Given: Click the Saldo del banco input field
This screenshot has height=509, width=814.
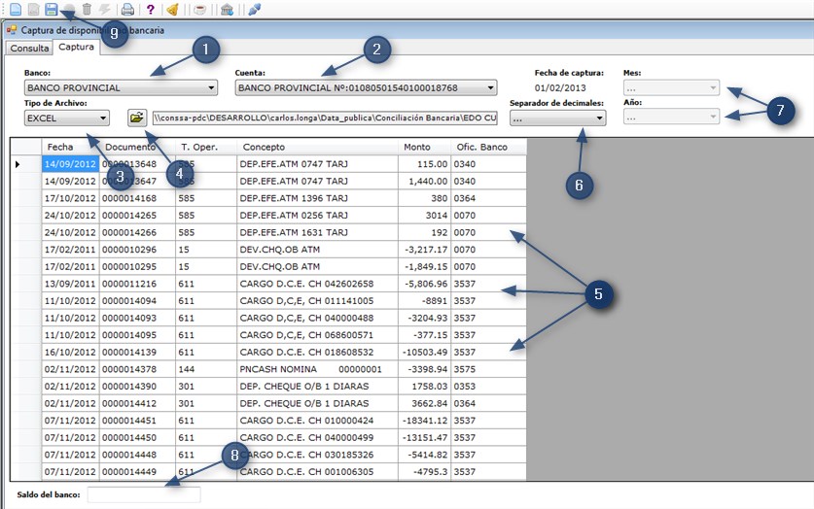Looking at the screenshot, I should tap(144, 494).
